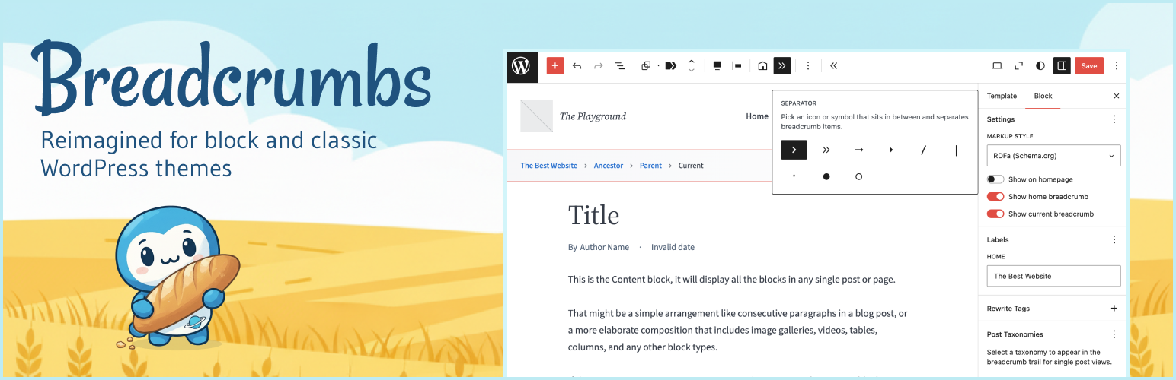Select the vertical bar separator
1176x380 pixels.
point(956,150)
